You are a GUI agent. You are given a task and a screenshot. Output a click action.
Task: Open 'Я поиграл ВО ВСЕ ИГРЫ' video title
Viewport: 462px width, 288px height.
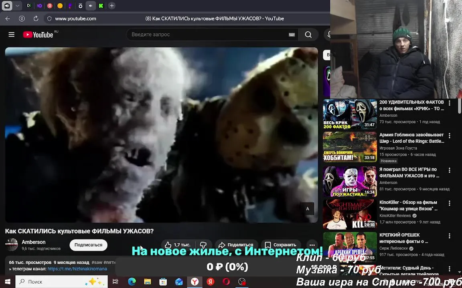point(409,173)
